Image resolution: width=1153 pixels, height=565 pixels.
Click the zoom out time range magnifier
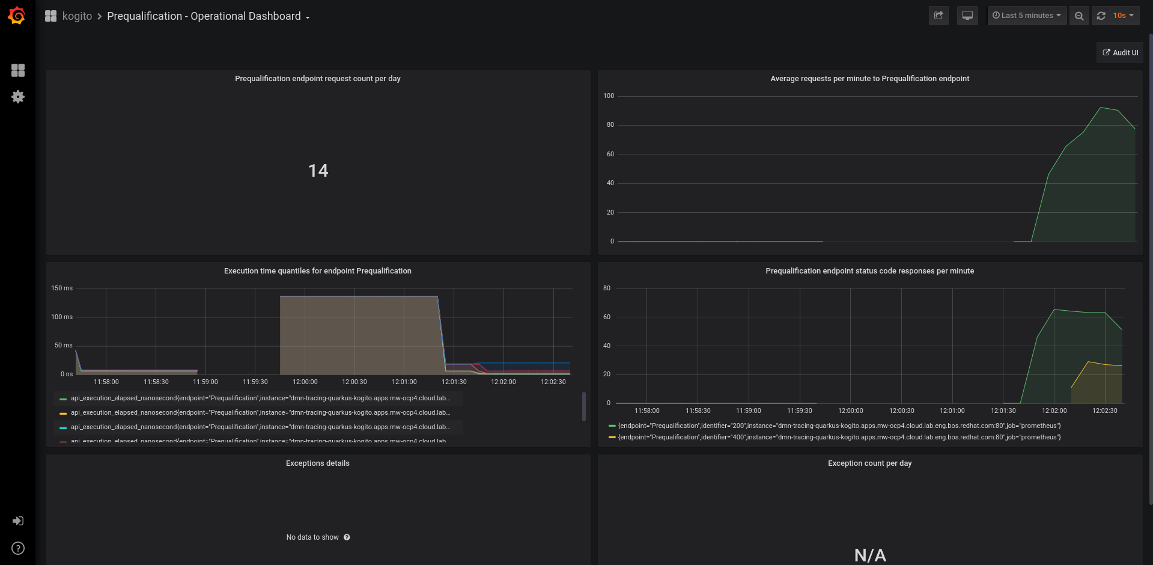coord(1078,16)
